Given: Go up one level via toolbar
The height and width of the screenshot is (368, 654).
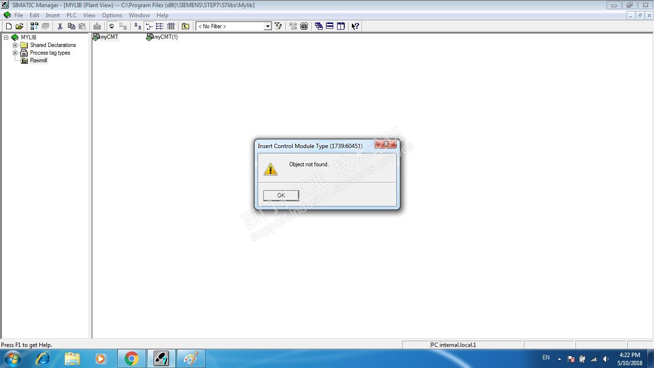Looking at the screenshot, I should (185, 26).
